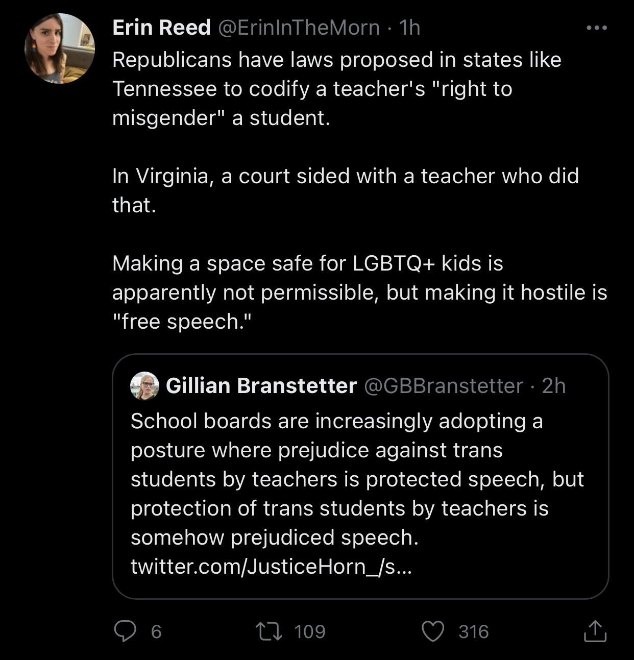Viewport: 634px width, 660px height.
Task: Open the three-dot more options menu
Action: point(596,28)
